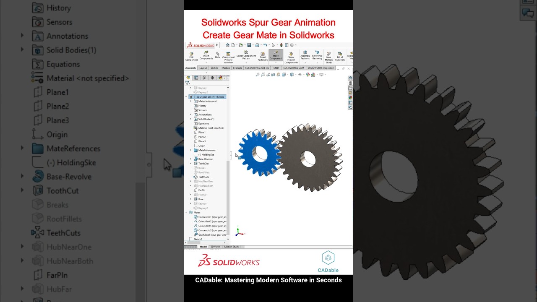Click Show Hidden Components
537x302 pixels.
pos(291,57)
